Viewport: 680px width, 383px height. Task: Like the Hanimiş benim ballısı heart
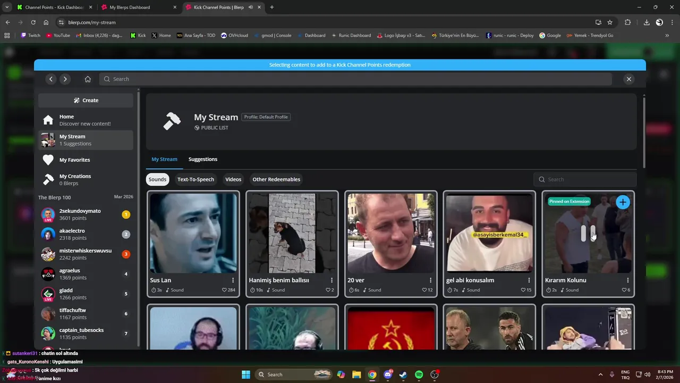tap(327, 290)
